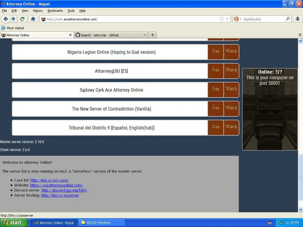303x227 pixels.
Task: Close the Attorney Online tab
Action: (x=70, y=35)
